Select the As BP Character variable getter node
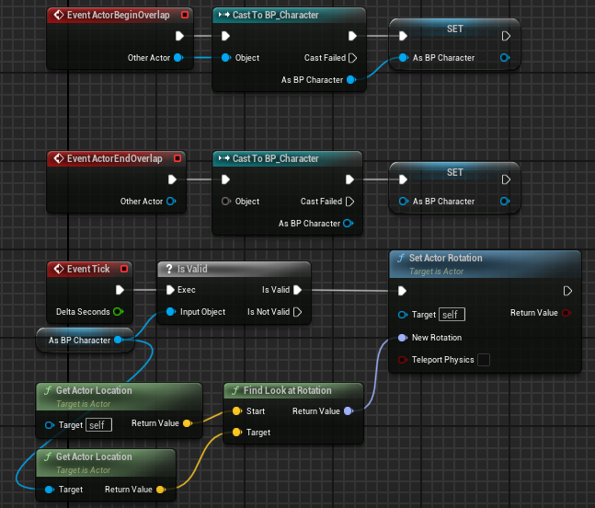 coord(85,341)
